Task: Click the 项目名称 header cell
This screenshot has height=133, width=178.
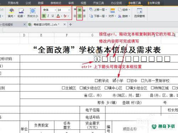Action: point(130,129)
